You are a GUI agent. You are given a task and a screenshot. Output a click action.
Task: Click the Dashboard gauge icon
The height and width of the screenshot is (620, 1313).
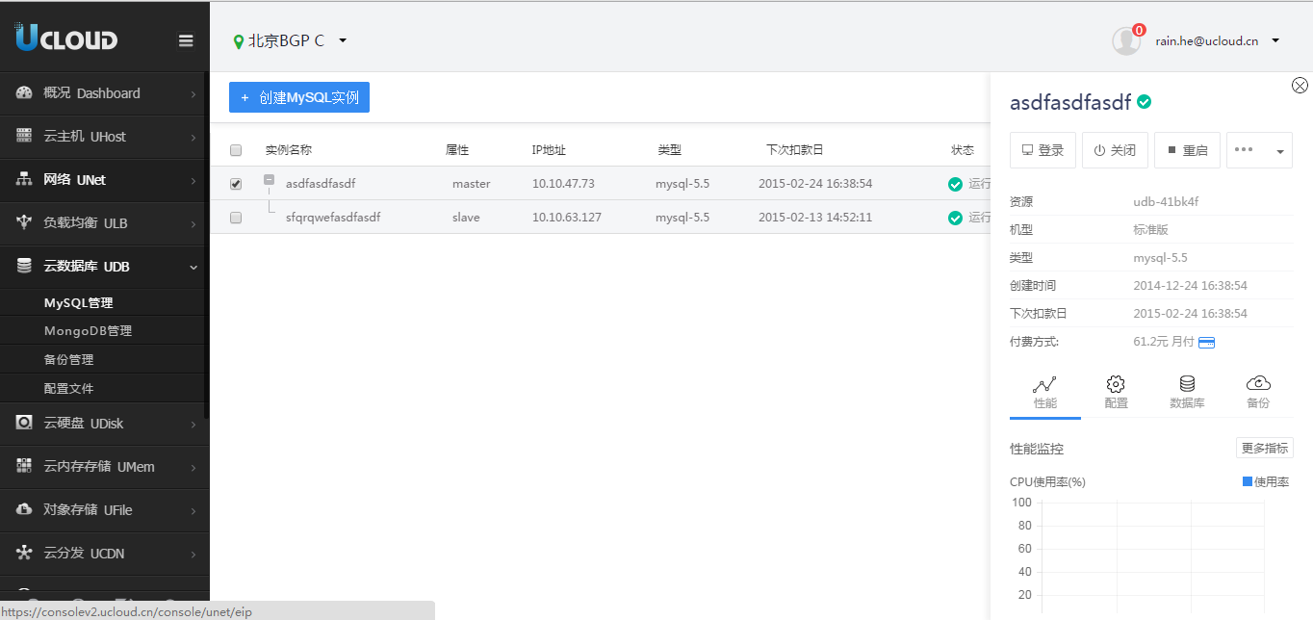24,93
